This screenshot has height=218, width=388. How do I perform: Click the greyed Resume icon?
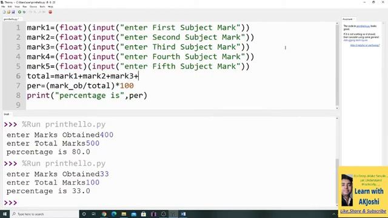[44, 12]
